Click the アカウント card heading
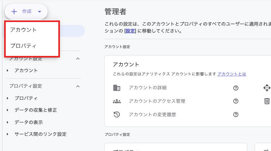 point(126,64)
